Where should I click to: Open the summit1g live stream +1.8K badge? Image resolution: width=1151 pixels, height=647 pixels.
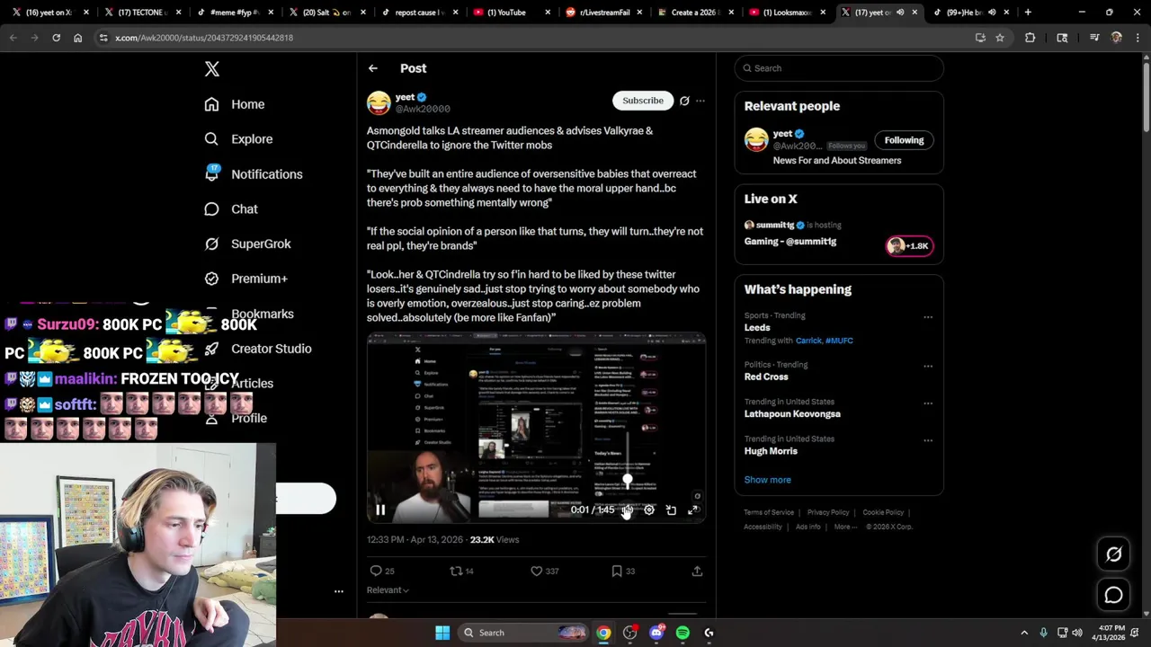(x=910, y=245)
